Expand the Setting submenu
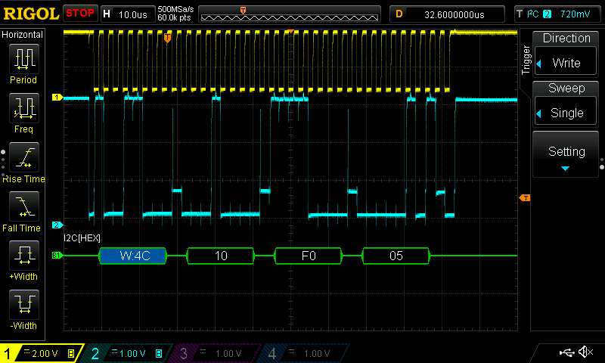This screenshot has height=363, width=605. tap(566, 155)
